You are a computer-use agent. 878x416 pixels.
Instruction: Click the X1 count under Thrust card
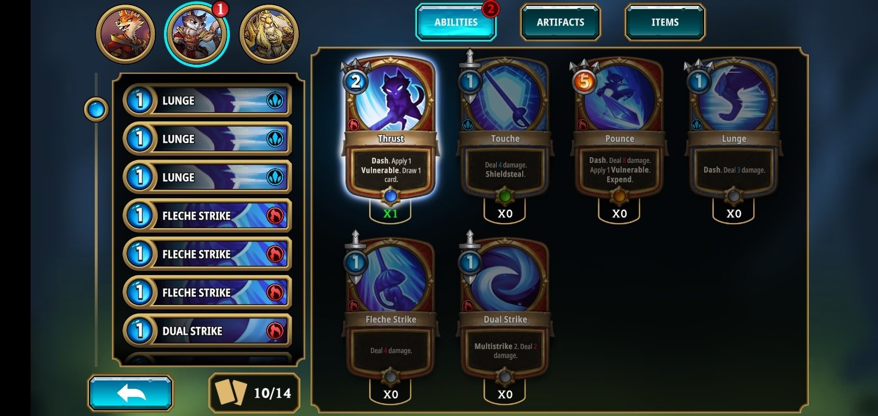coord(391,213)
